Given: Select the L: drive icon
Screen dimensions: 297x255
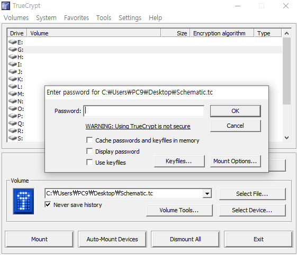Looking at the screenshot, I should click(13, 87).
